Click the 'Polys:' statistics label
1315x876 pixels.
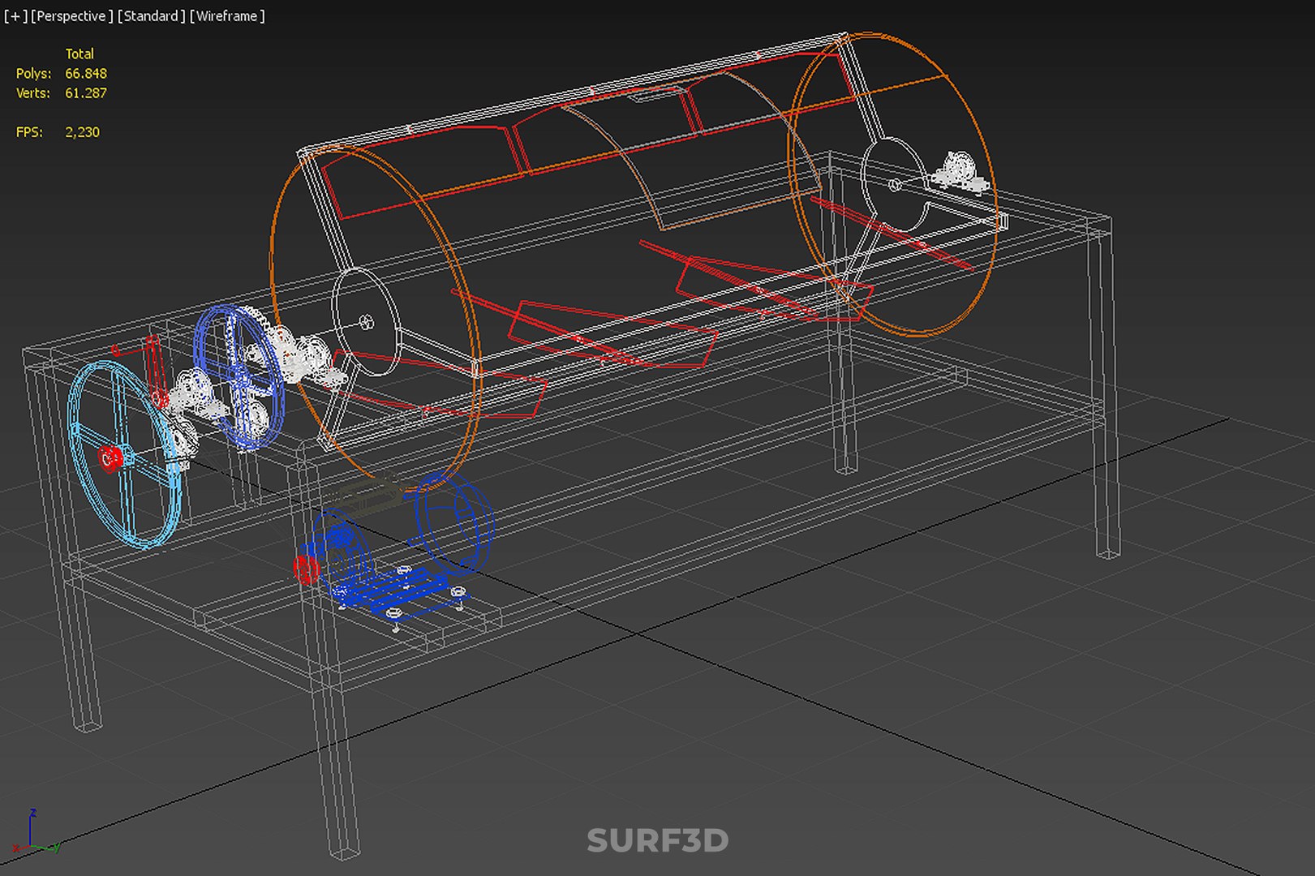(x=33, y=74)
